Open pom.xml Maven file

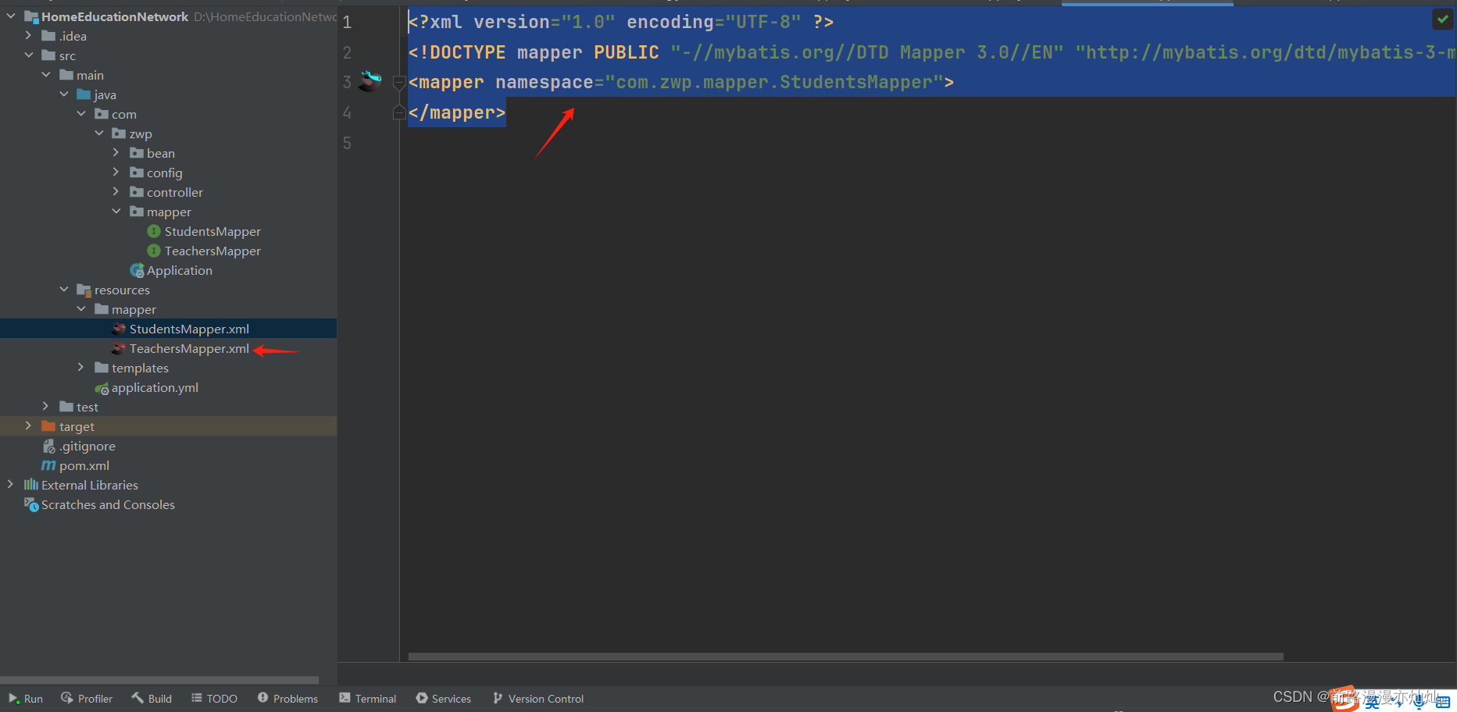(84, 465)
